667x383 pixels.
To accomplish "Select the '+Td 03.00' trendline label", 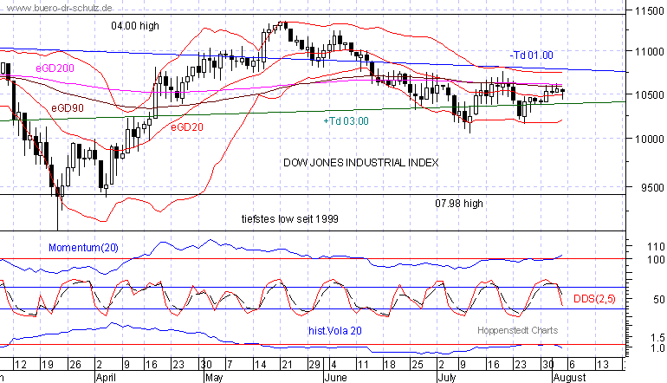I will 346,121.
